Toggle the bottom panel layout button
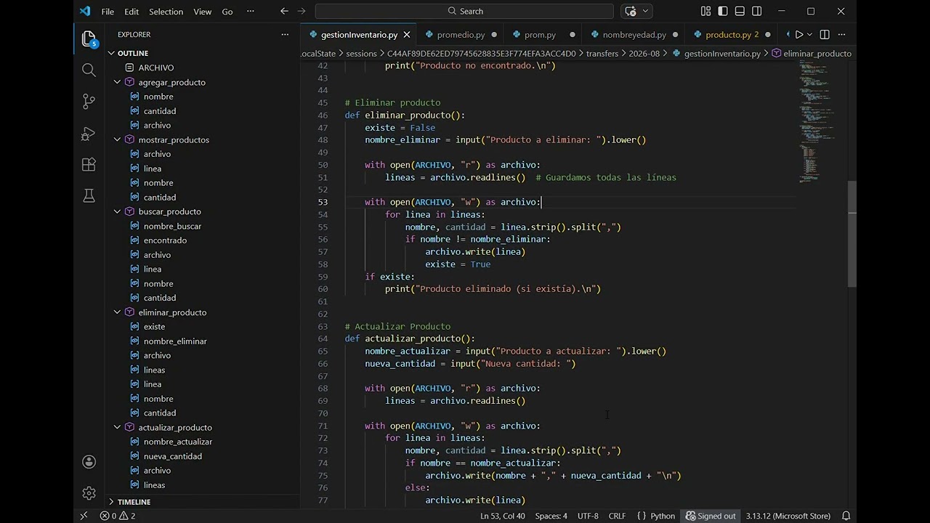Screen dimensions: 930x523 point(740,11)
